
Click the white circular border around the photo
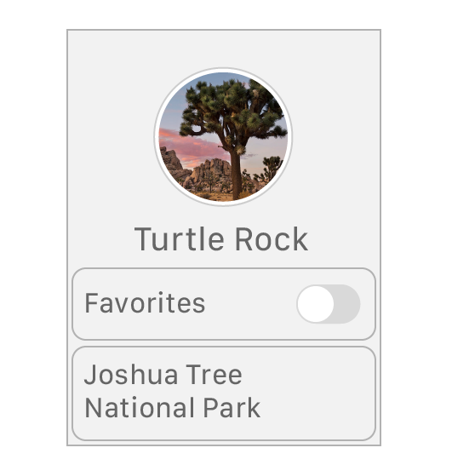coord(223,70)
